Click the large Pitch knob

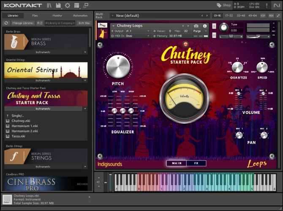118,68
